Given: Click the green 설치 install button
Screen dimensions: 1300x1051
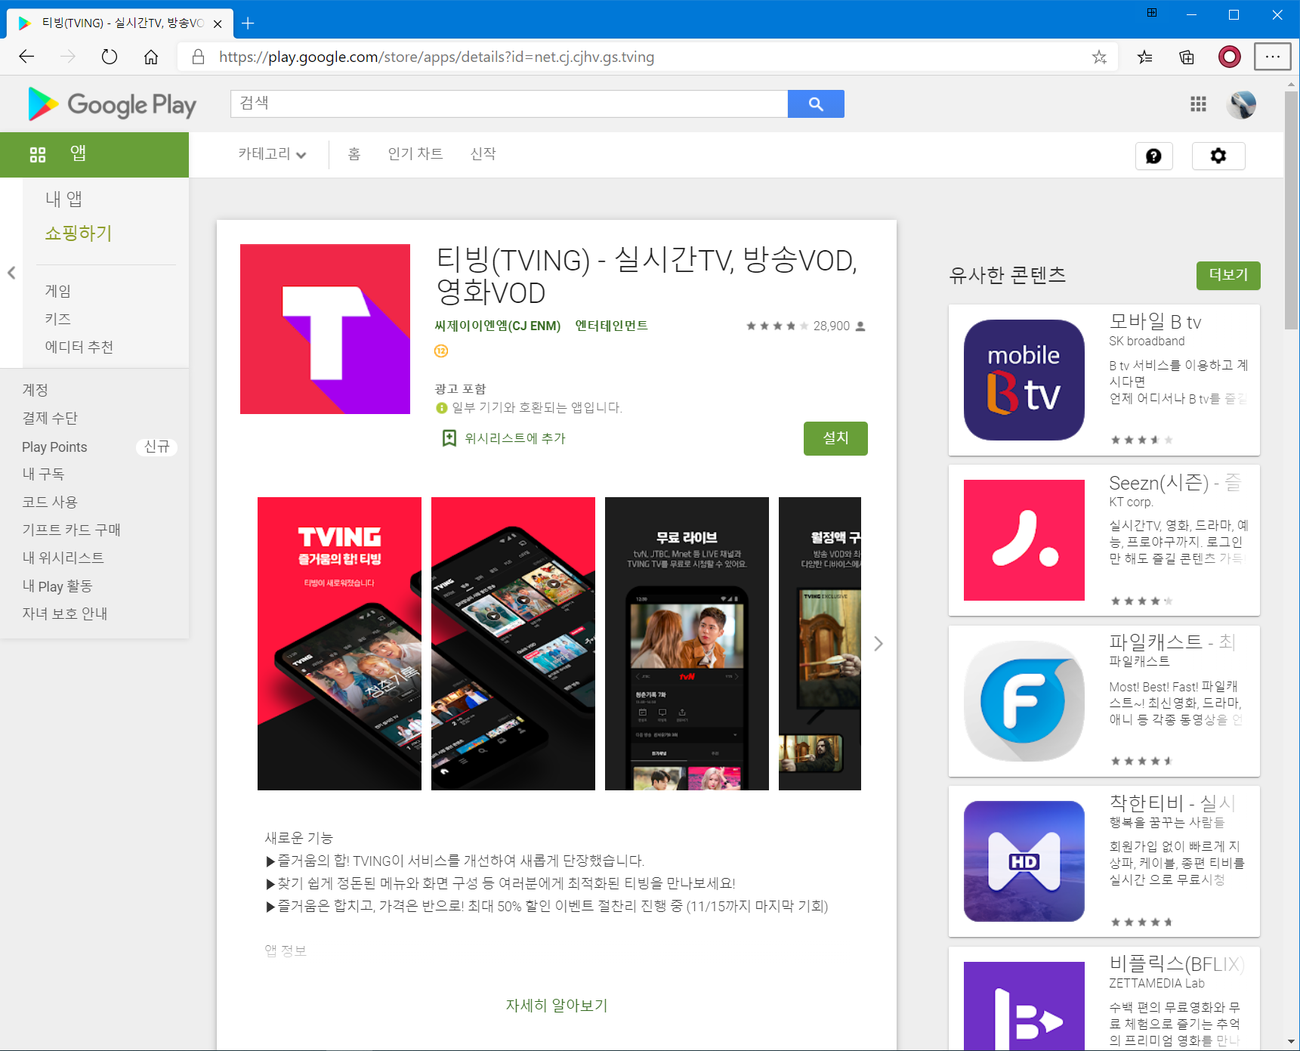Looking at the screenshot, I should click(x=835, y=438).
